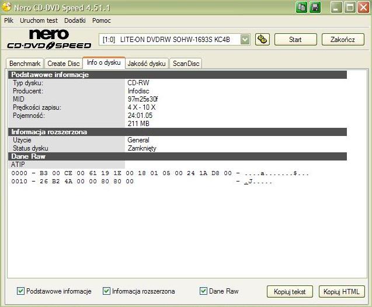Switch to the Jakość dysku tab
Screen dimensions: 372x307
click(147, 64)
